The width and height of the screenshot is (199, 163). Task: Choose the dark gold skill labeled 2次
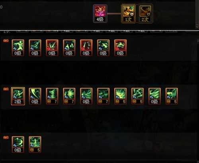click(146, 13)
